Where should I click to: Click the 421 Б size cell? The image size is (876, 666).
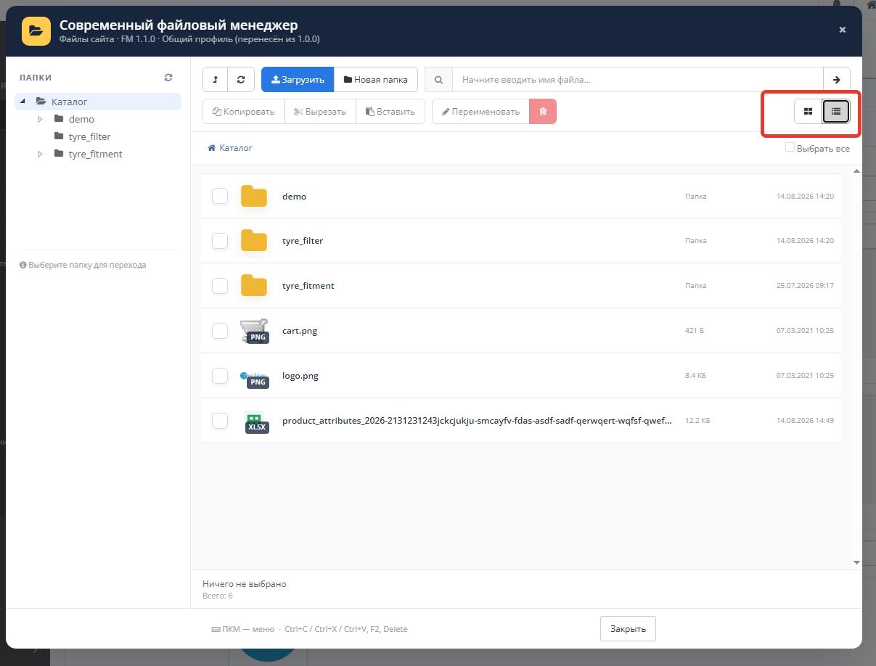(695, 331)
